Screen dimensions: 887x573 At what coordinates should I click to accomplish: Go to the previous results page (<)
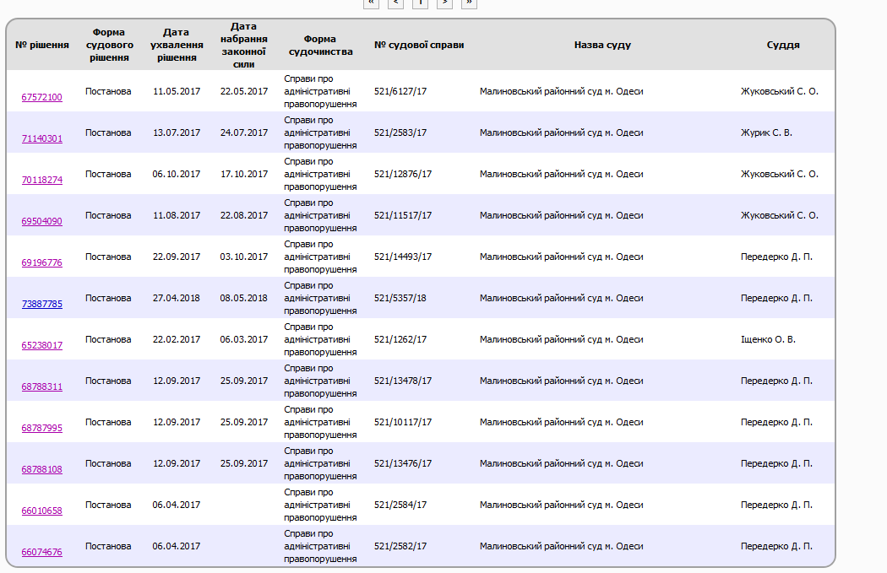pyautogui.click(x=395, y=3)
